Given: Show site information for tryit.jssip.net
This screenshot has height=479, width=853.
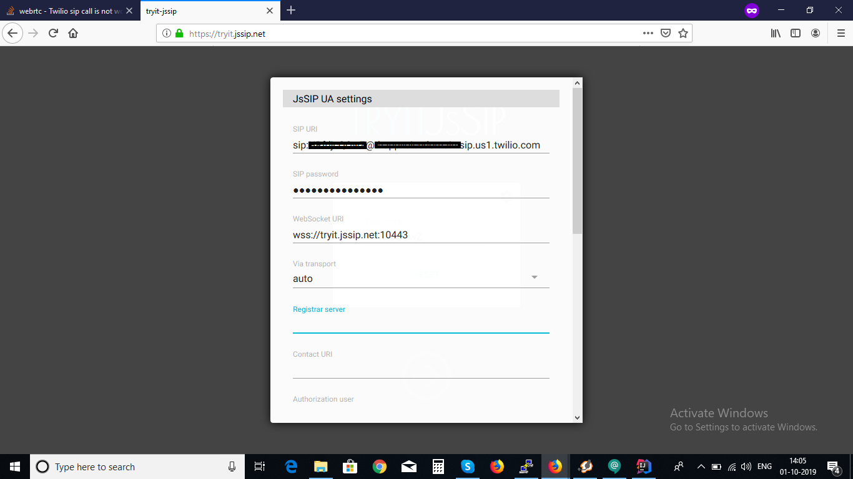Looking at the screenshot, I should tap(166, 34).
